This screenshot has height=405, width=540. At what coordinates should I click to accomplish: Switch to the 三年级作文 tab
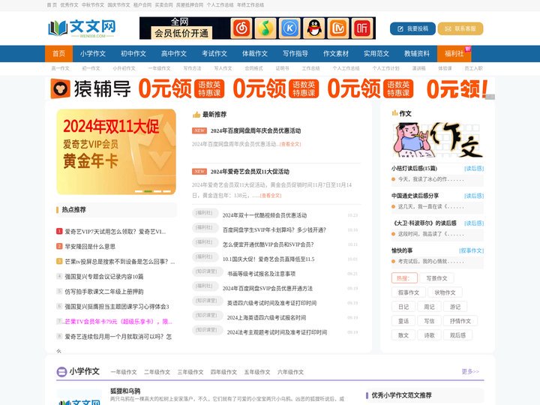190,372
